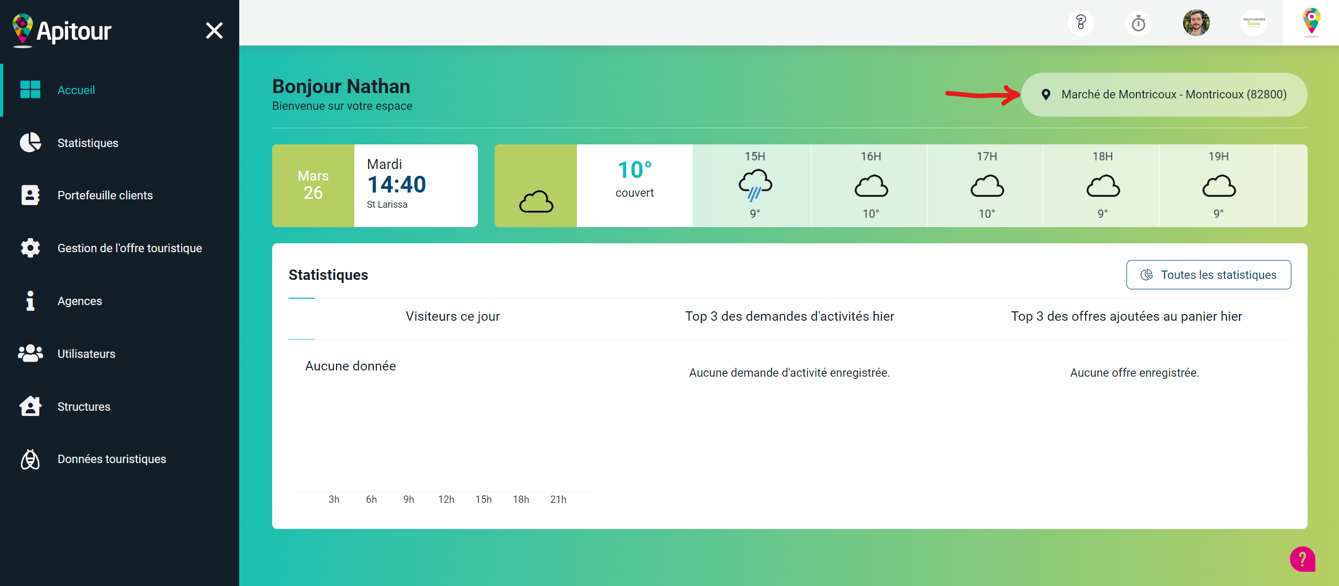The image size is (1339, 586).
Task: Click the Tarn-et-Garonne organization logo
Action: pyautogui.click(x=1253, y=23)
